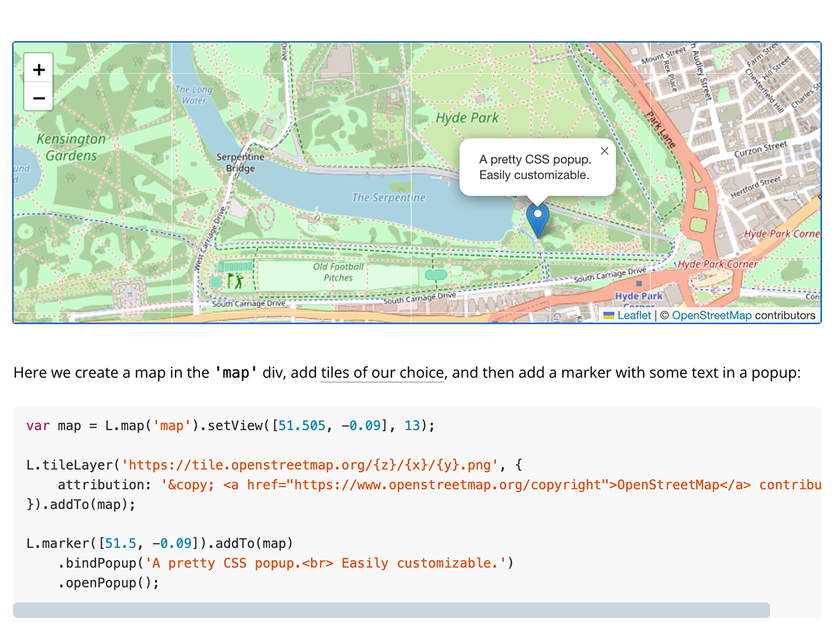
Task: Zoom out using the minus button
Action: coord(39,98)
